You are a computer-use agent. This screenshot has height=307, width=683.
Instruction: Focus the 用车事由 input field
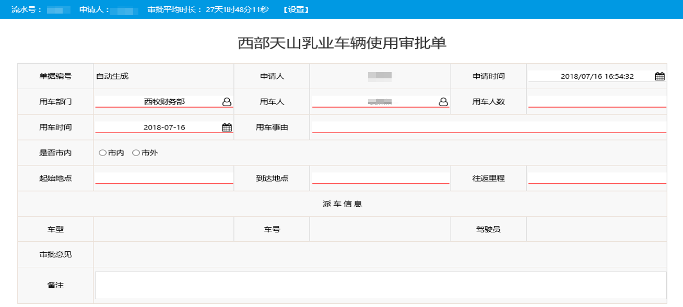(x=489, y=127)
